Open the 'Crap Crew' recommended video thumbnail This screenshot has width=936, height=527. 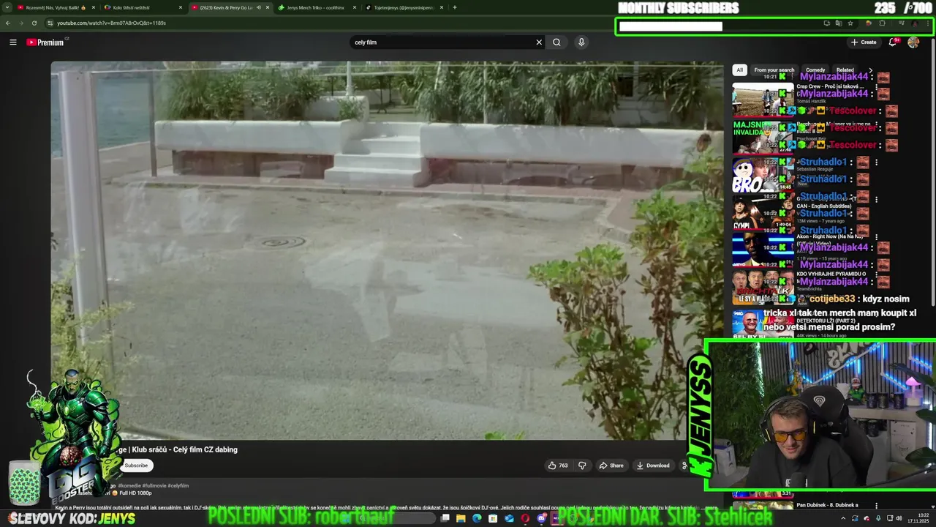pos(763,100)
